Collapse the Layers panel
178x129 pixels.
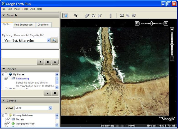click(x=4, y=100)
